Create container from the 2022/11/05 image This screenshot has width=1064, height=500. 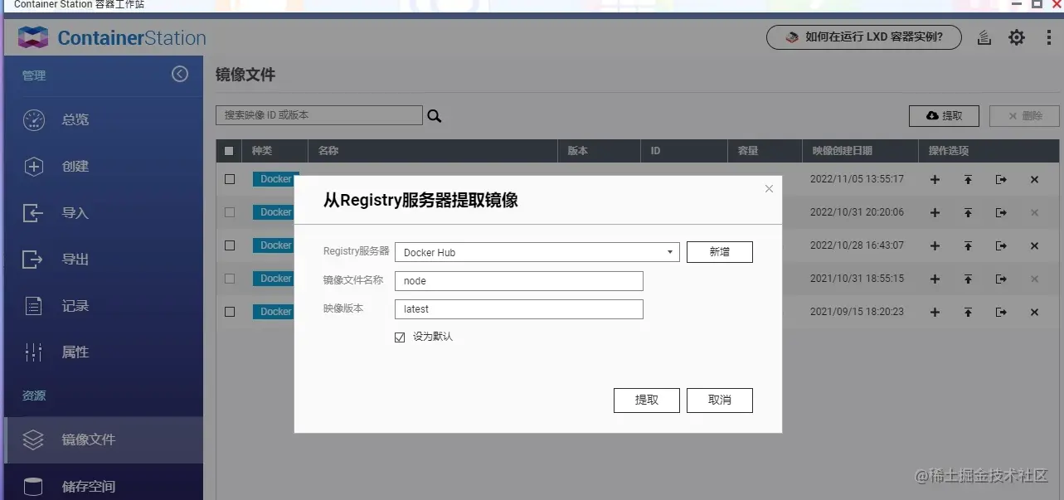point(935,179)
